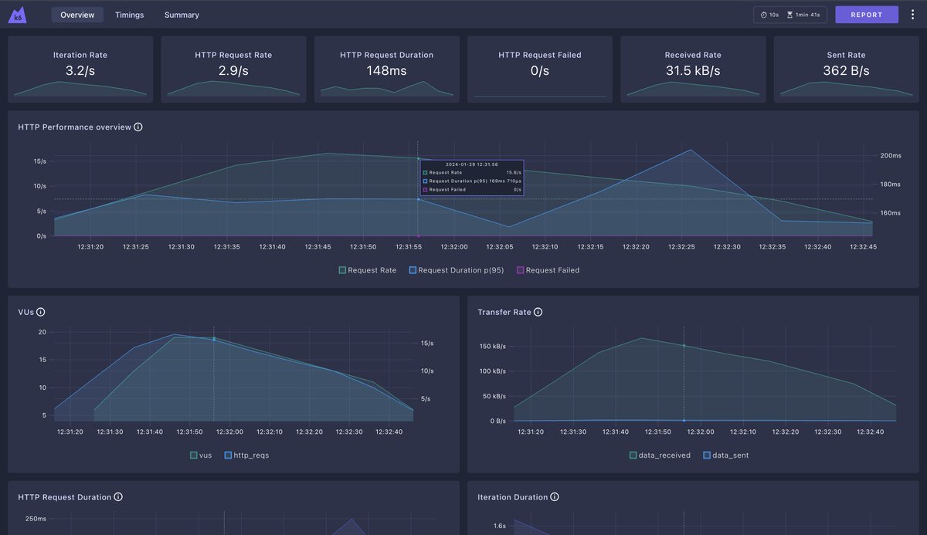Viewport: 927px width, 535px height.
Task: Select the HTTP Request Failed 0/s card
Action: (540, 69)
